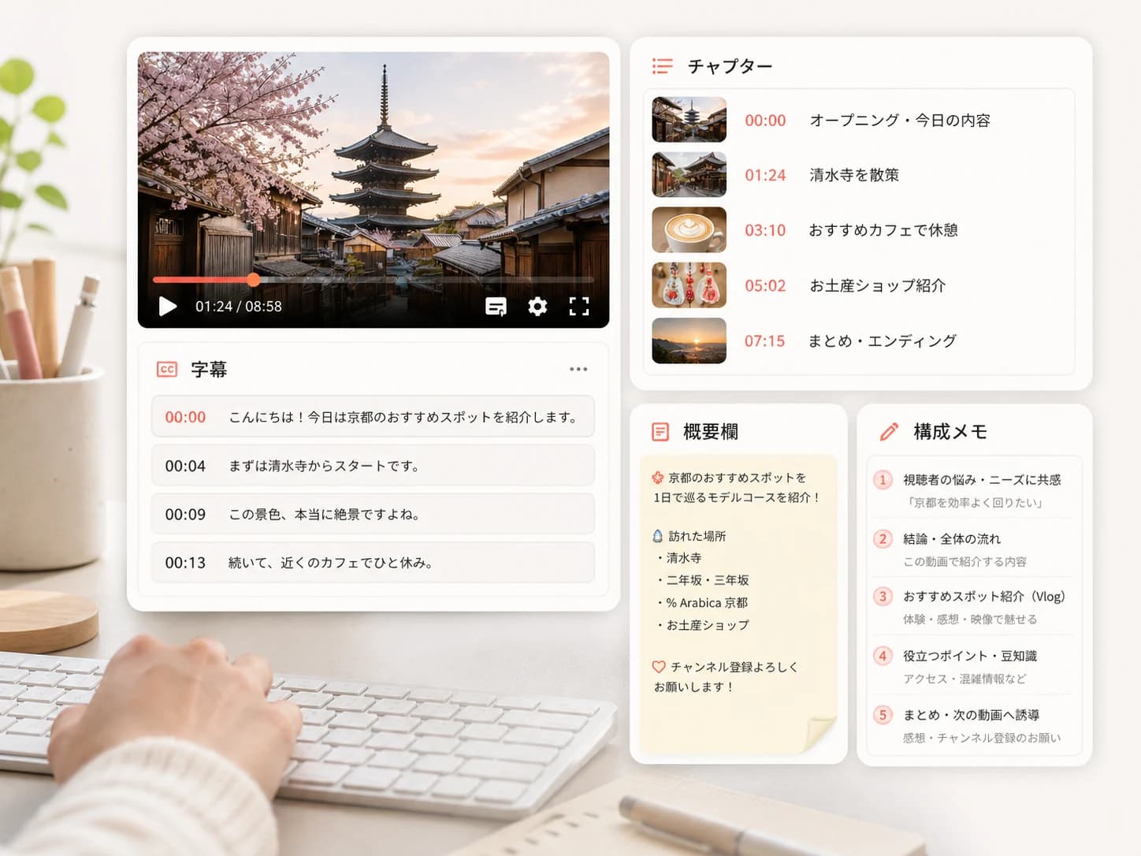Play the Kyoto video
Screen dimensions: 1141x856
tap(168, 307)
